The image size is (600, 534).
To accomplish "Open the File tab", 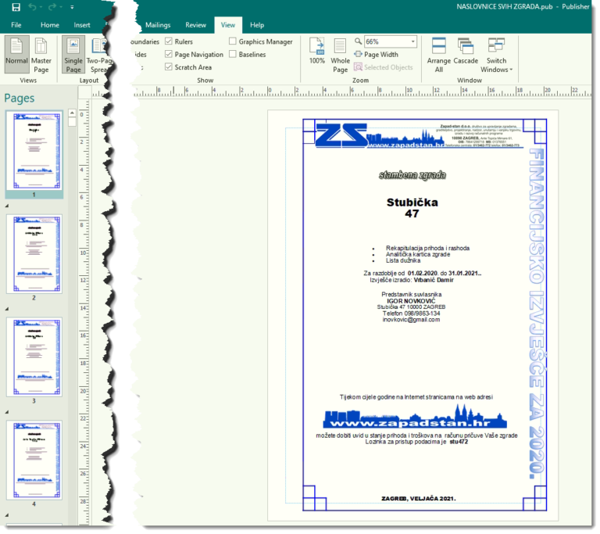I will point(16,25).
